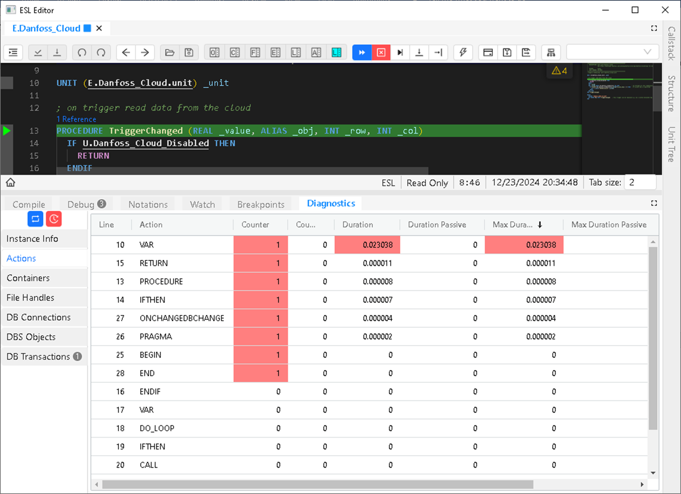The height and width of the screenshot is (494, 681).
Task: Click the step into debug icon
Action: point(419,53)
